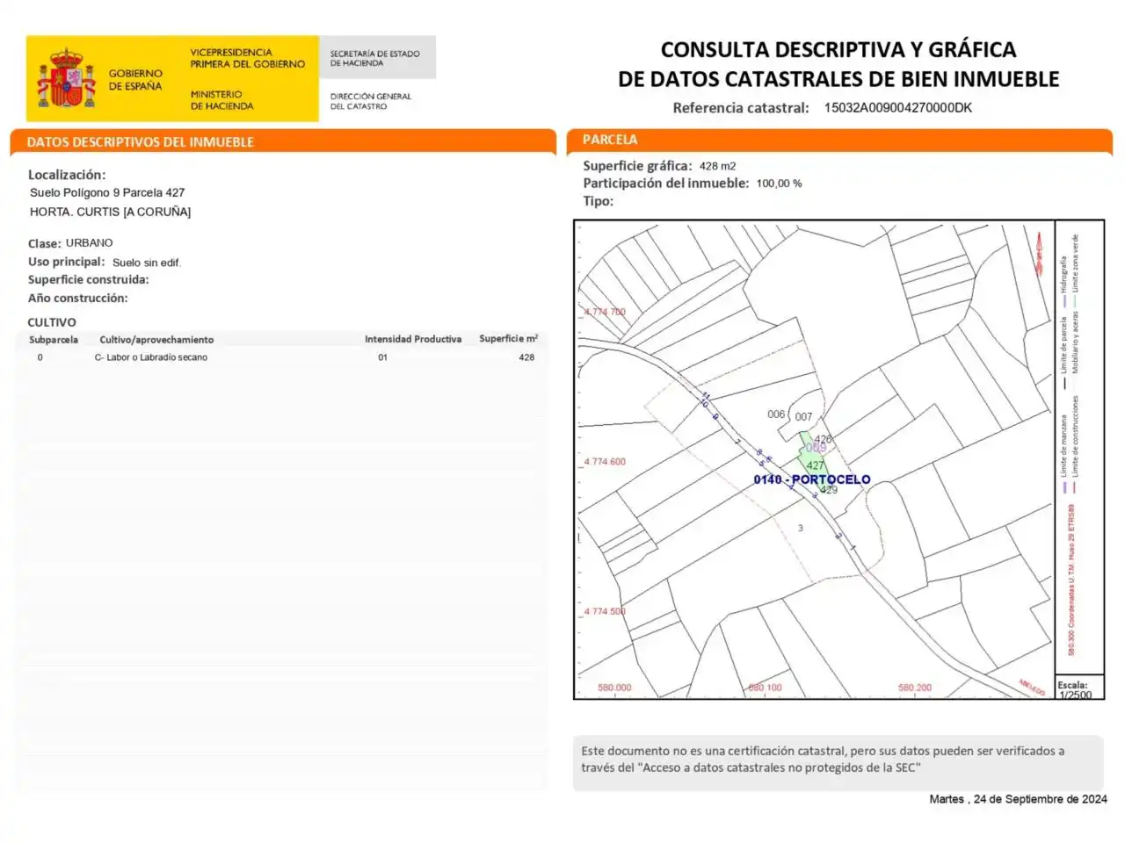Viewport: 1125px width, 843px height.
Task: Select the '428 m2' graphic surface value
Action: [717, 166]
